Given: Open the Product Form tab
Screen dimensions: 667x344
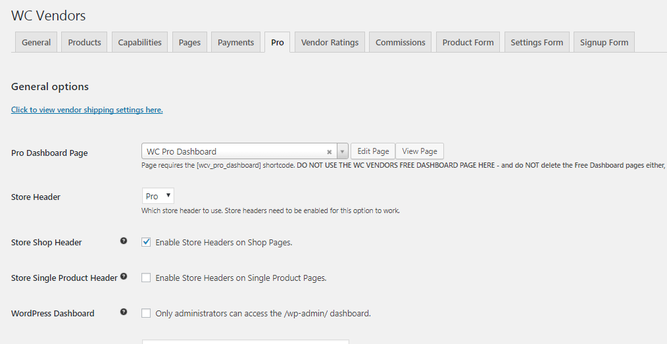Looking at the screenshot, I should pos(468,42).
